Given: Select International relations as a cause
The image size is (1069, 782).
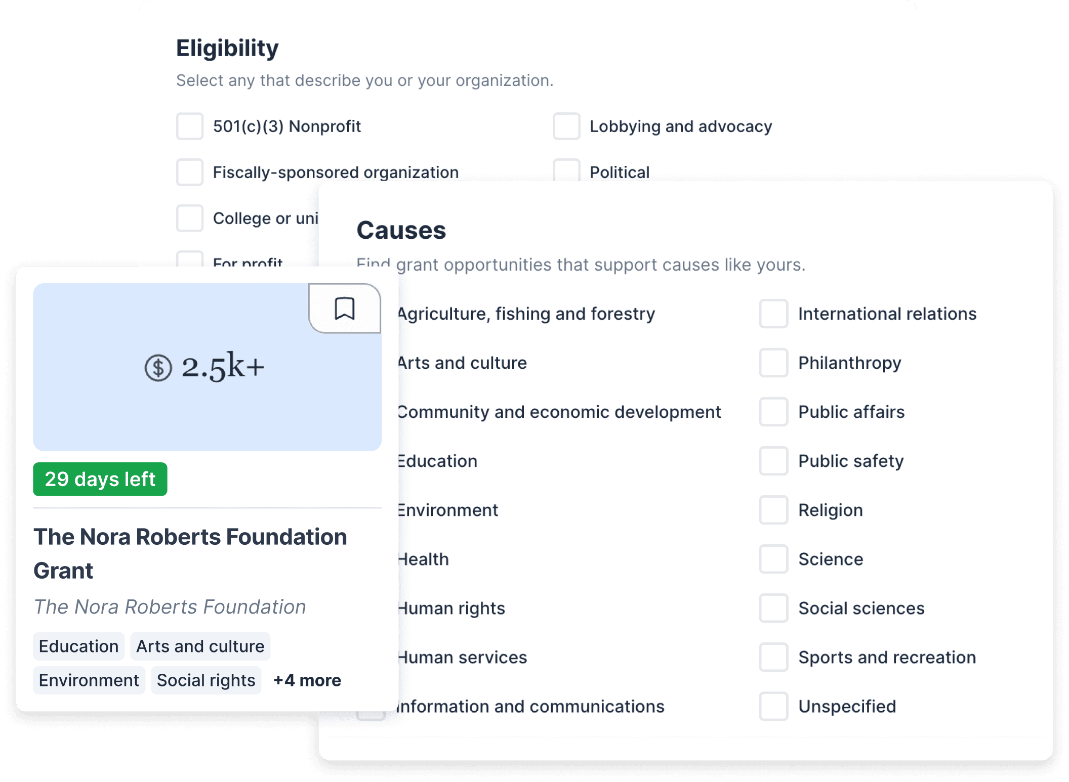Looking at the screenshot, I should pos(773,314).
